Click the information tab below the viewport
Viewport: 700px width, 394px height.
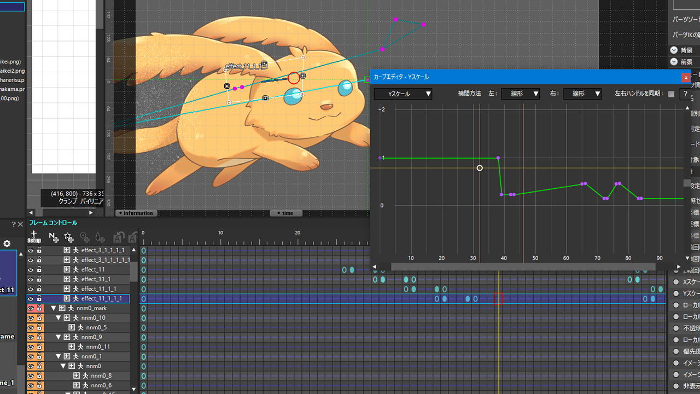click(x=136, y=213)
